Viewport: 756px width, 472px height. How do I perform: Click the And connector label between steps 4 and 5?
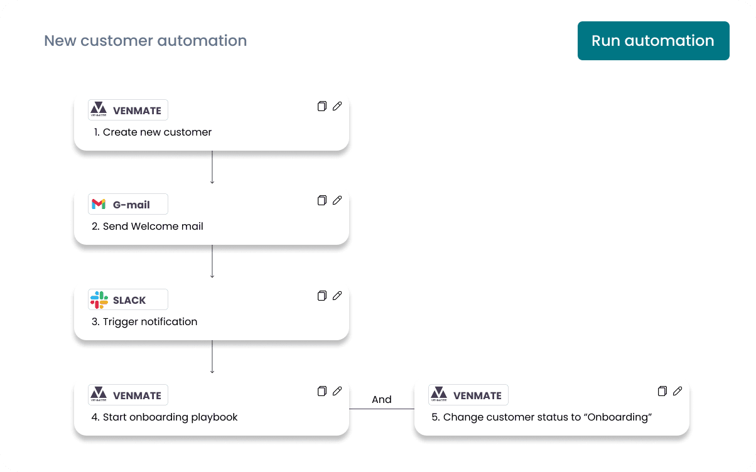tap(382, 399)
